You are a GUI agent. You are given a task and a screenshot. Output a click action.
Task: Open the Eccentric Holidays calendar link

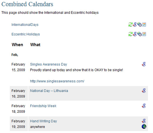point(26,34)
